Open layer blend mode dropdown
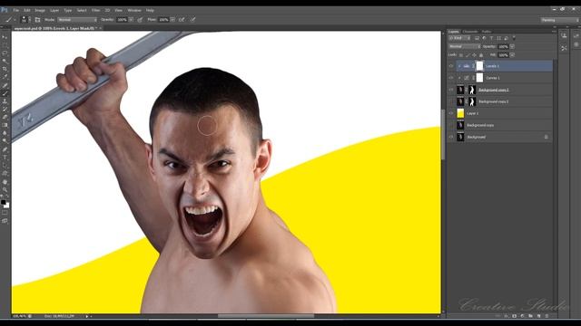The width and height of the screenshot is (581, 326). [x=465, y=46]
